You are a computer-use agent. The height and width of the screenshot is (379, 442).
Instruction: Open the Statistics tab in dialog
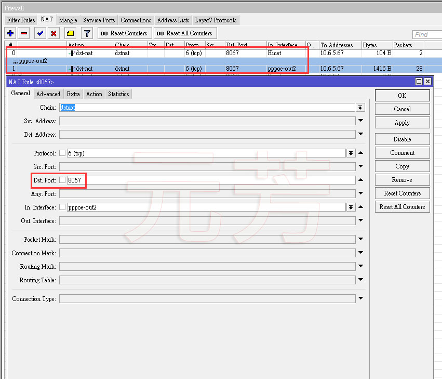coord(118,94)
